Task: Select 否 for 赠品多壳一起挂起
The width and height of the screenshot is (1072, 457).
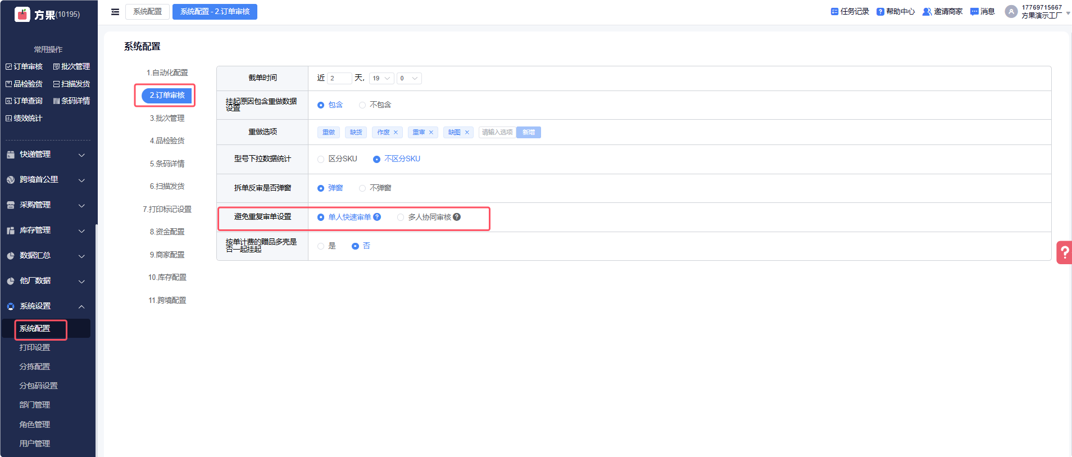Action: pyautogui.click(x=355, y=246)
